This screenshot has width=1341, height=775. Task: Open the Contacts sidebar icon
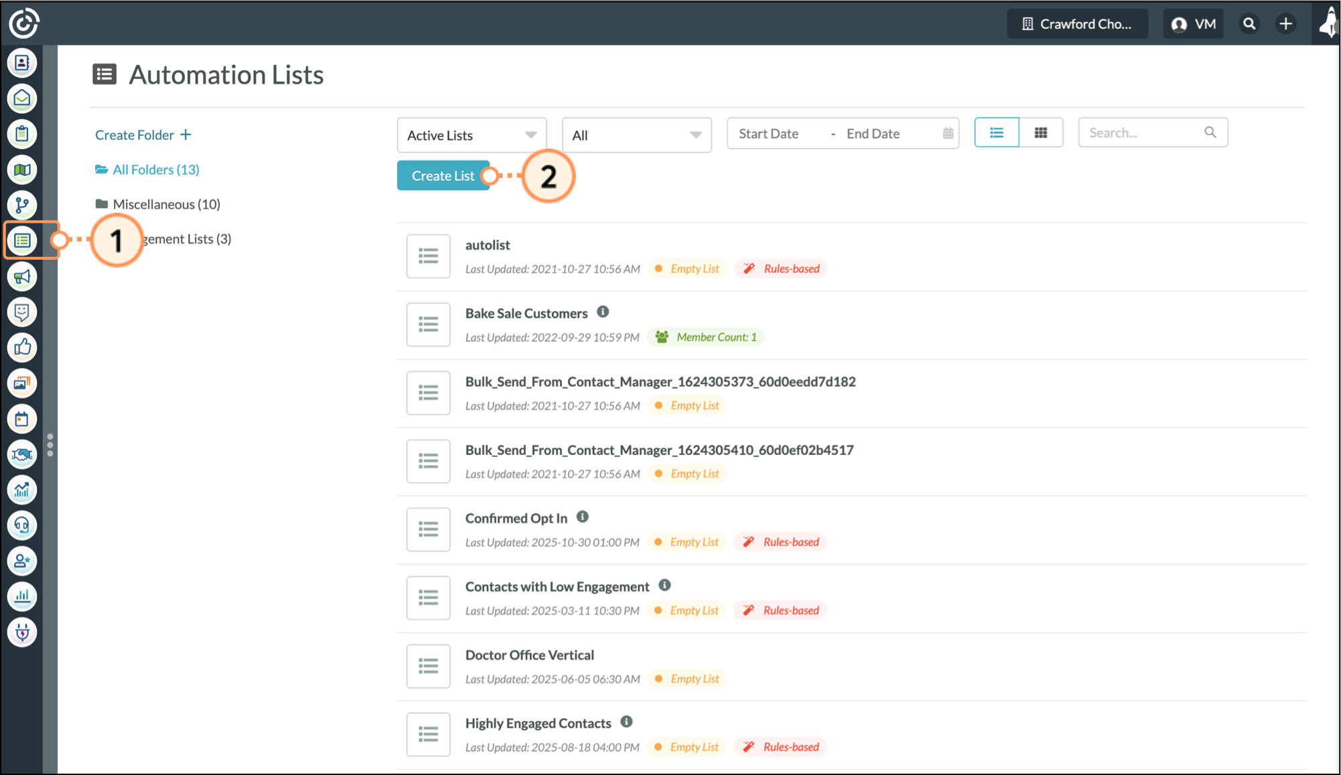pos(22,63)
